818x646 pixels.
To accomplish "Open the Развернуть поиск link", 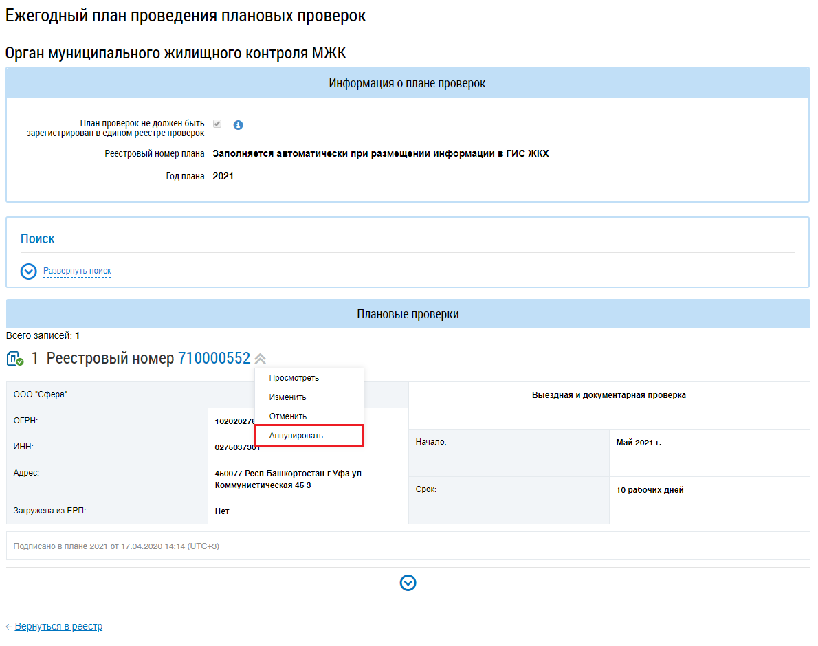I will pyautogui.click(x=77, y=271).
